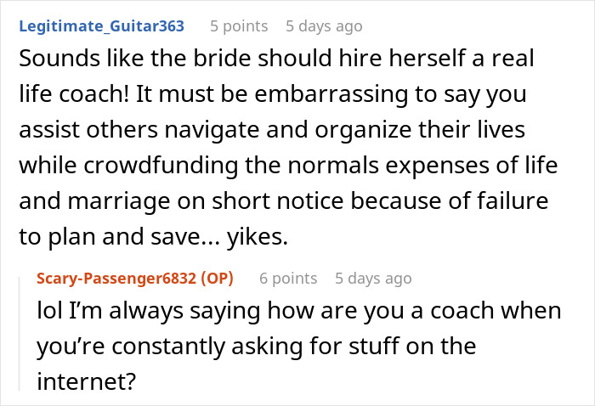Click the reply line starting "lol I'm always saying"

pyautogui.click(x=298, y=311)
